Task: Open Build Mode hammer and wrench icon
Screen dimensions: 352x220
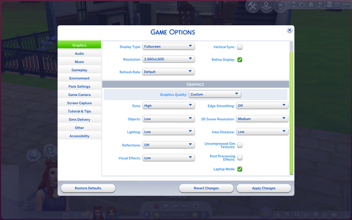Action: (x=252, y=6)
